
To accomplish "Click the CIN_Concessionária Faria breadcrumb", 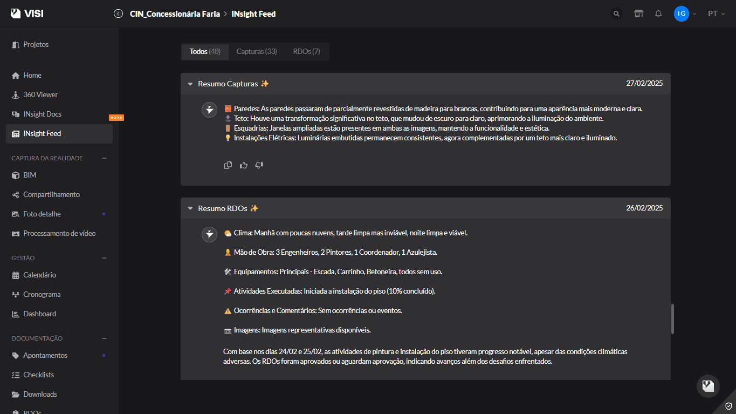I will (175, 14).
